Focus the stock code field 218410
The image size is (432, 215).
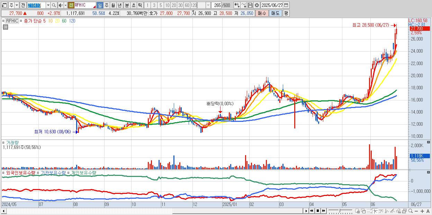[36, 5]
